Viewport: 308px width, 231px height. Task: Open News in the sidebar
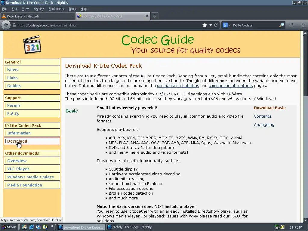pos(32,69)
